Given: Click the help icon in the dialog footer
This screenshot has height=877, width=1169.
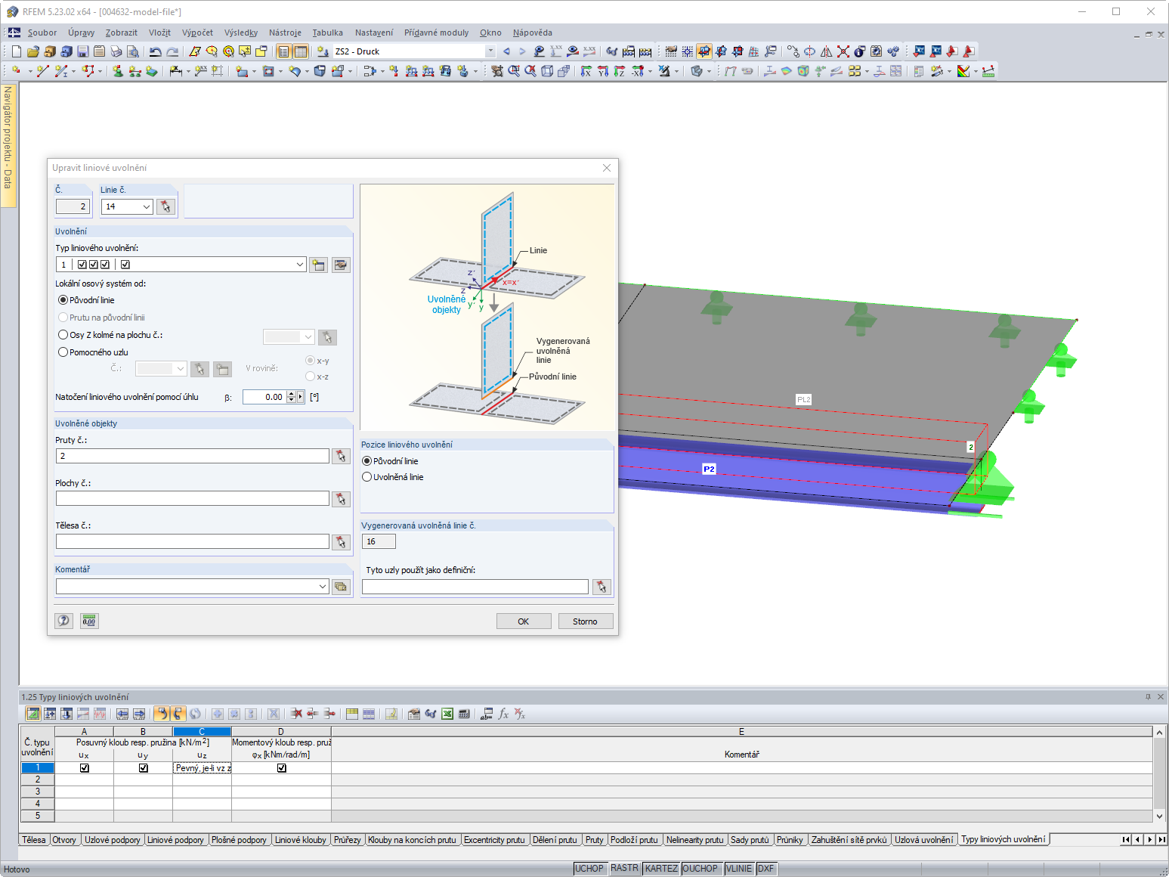Looking at the screenshot, I should coord(64,621).
